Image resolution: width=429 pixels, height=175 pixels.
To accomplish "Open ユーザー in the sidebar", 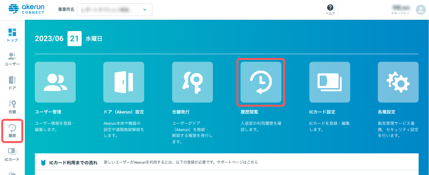I will click(12, 59).
